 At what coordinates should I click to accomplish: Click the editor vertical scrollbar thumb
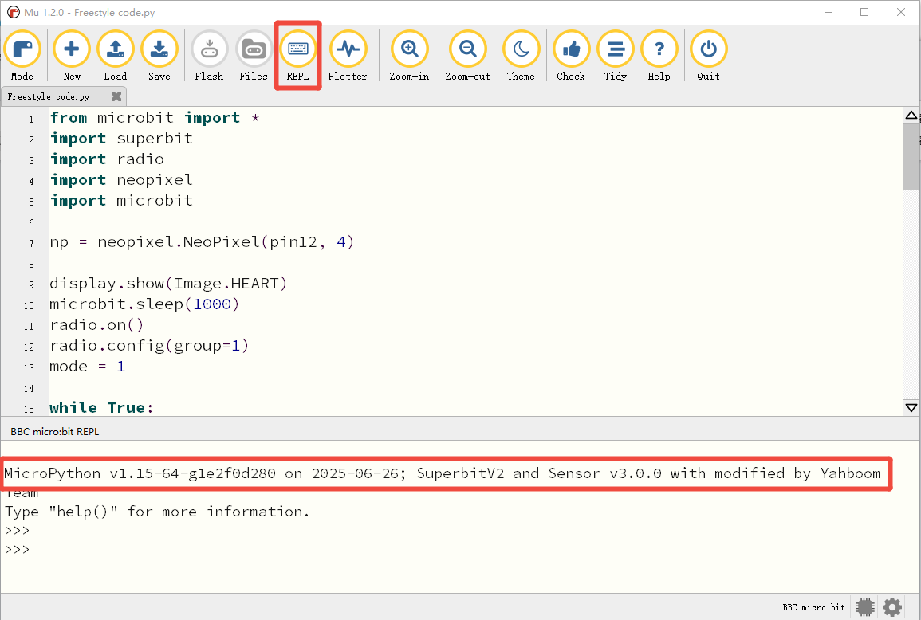tap(911, 157)
